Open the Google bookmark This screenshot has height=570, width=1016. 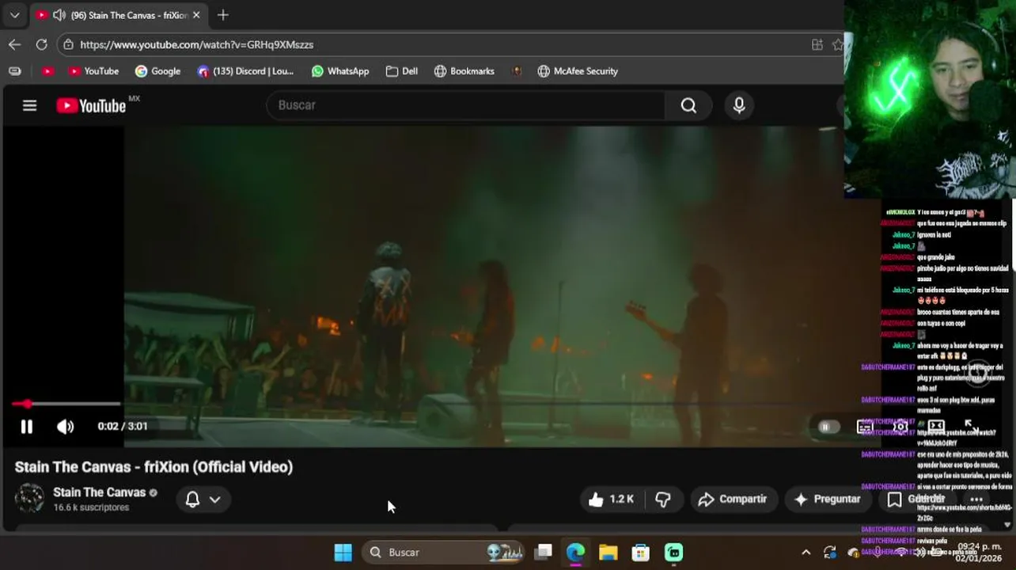(x=157, y=71)
